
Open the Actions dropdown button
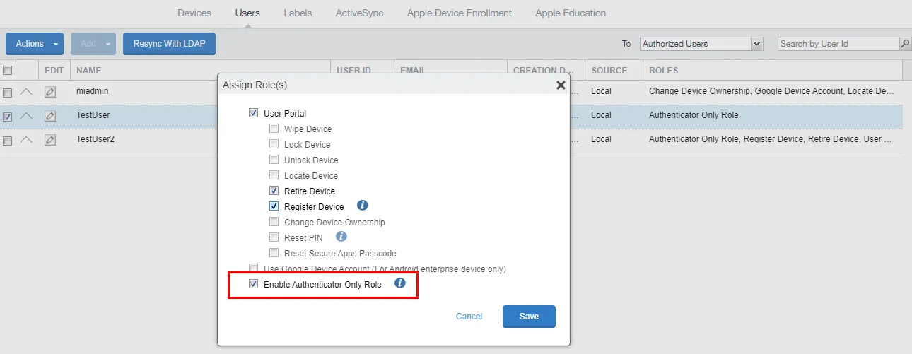click(x=35, y=44)
